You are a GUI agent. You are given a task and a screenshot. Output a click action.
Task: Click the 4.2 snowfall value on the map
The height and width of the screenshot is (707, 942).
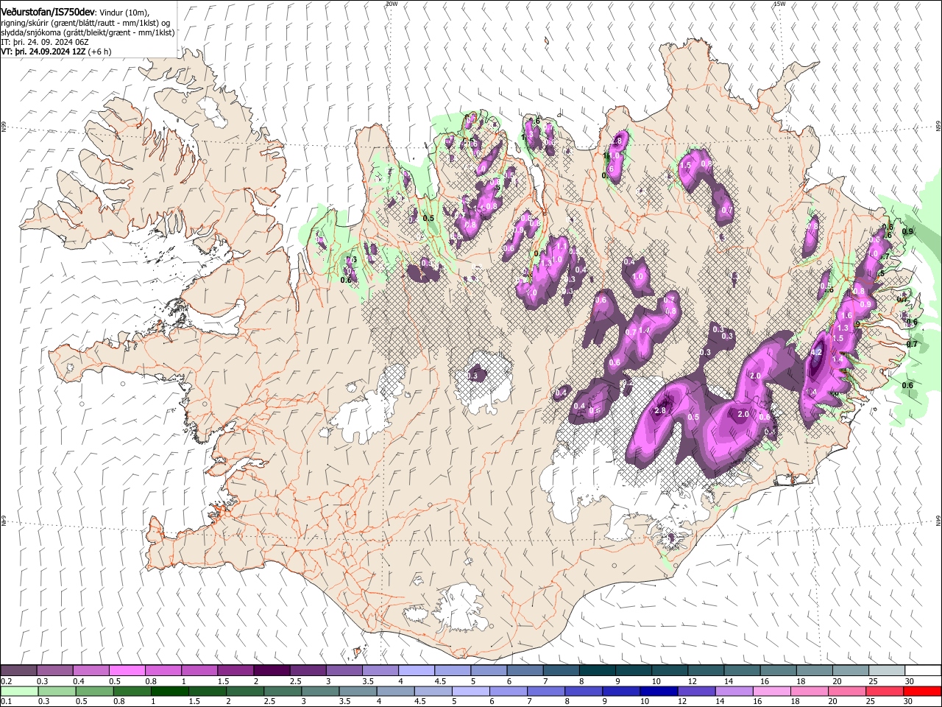pyautogui.click(x=815, y=353)
